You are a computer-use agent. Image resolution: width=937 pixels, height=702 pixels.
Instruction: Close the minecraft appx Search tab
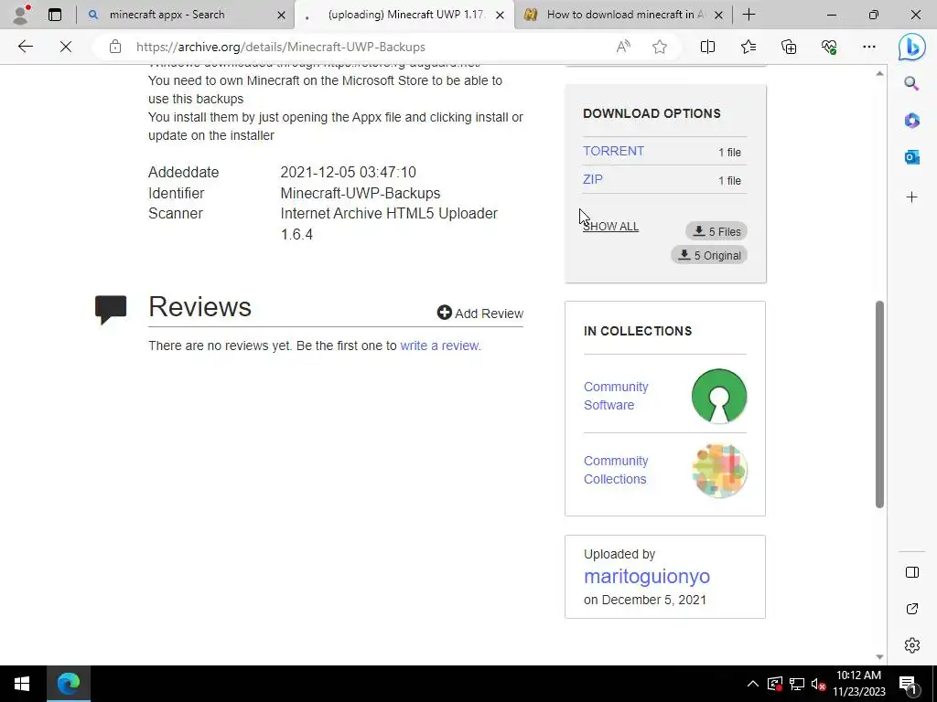[x=281, y=15]
